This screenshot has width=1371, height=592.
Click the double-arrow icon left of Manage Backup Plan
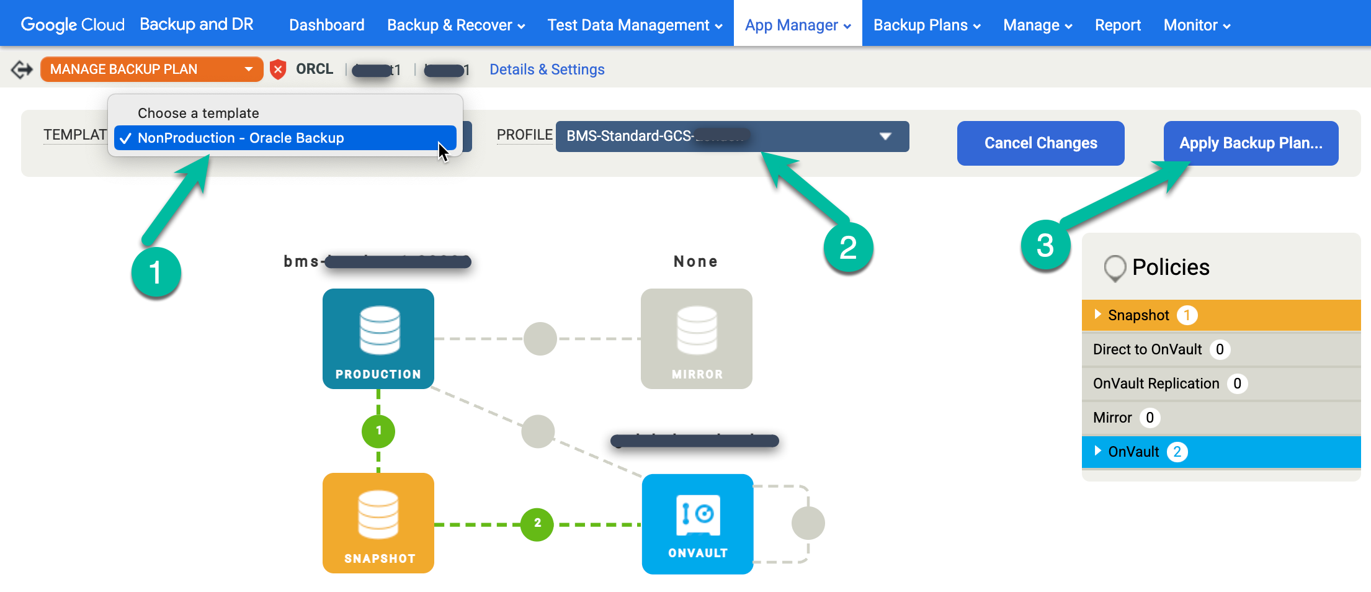click(x=20, y=69)
